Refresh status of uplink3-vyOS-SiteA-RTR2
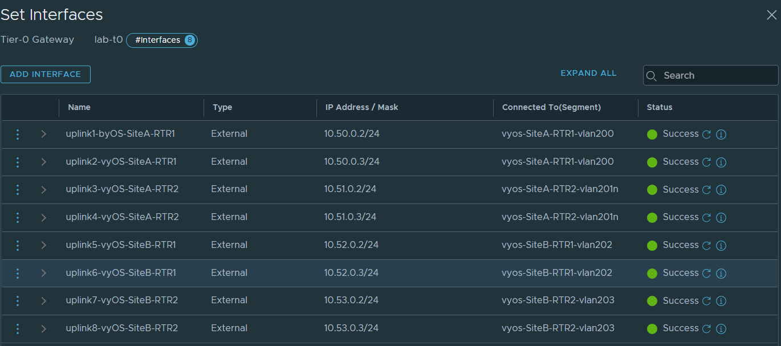Image resolution: width=781 pixels, height=346 pixels. [706, 190]
